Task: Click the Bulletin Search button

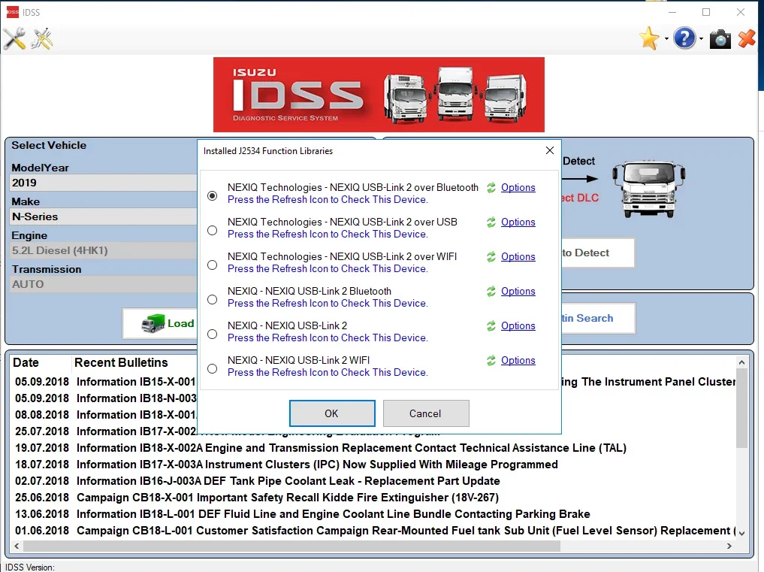Action: 598,318
